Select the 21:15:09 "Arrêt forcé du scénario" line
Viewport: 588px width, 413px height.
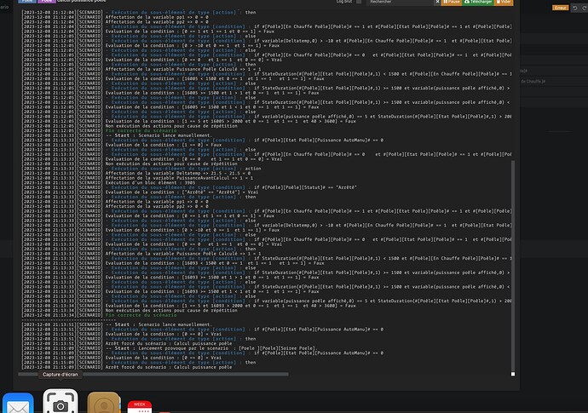[x=169, y=367]
